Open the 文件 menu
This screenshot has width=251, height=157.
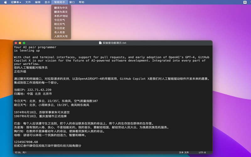pyautogui.click(x=28, y=2)
